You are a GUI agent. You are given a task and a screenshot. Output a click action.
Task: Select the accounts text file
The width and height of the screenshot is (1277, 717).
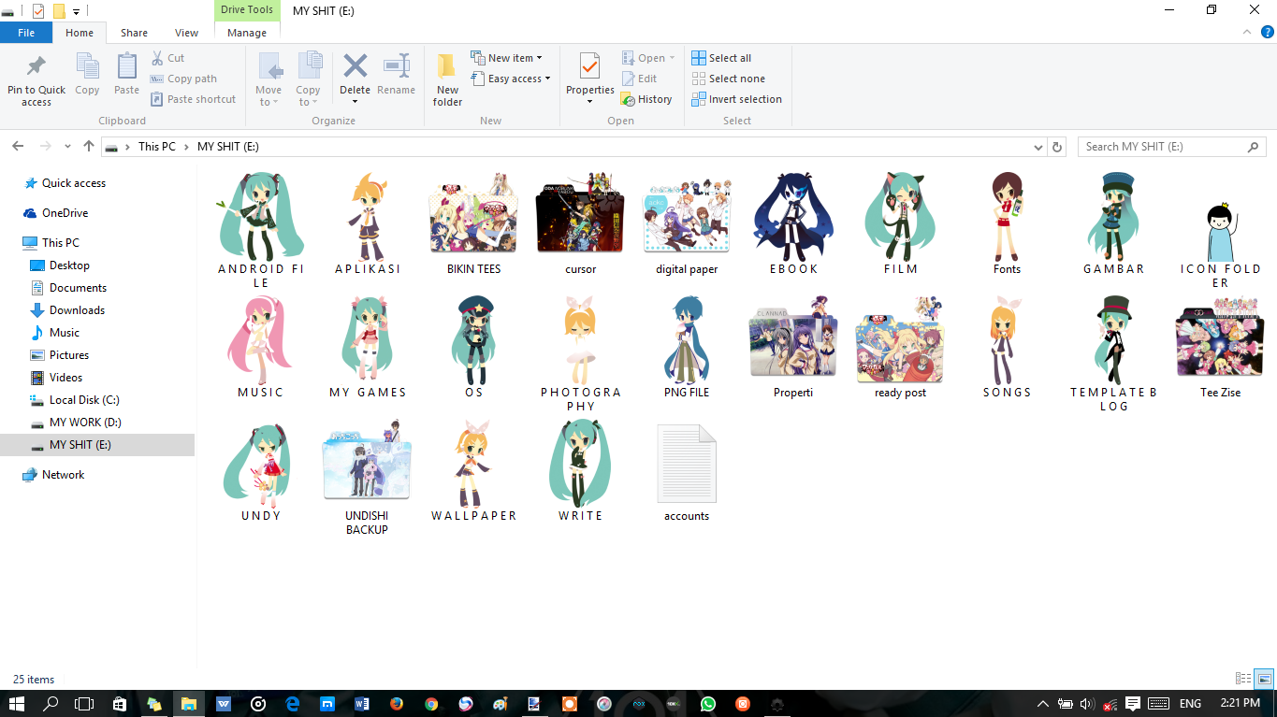click(687, 472)
